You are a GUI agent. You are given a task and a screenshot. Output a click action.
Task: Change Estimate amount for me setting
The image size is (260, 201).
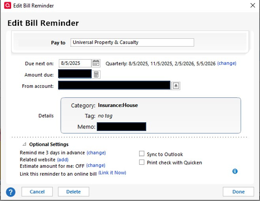[x=96, y=165]
